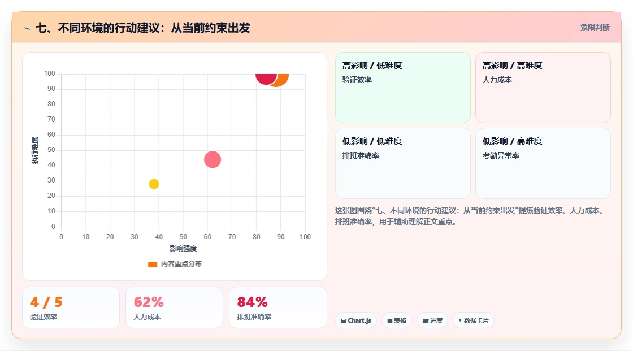Click 验证效率 label under 4 / 5
This screenshot has height=351, width=633.
[x=44, y=317]
